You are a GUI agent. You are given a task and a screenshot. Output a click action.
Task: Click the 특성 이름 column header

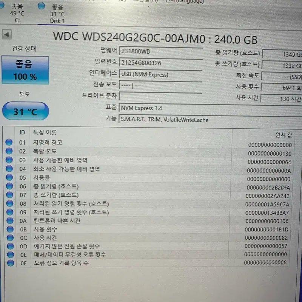[45, 133]
